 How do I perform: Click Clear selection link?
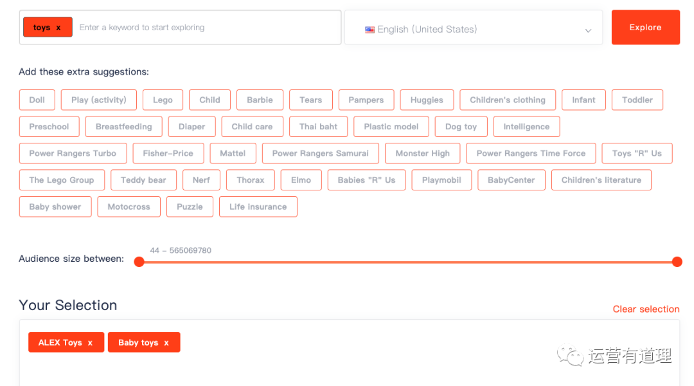[x=646, y=309]
